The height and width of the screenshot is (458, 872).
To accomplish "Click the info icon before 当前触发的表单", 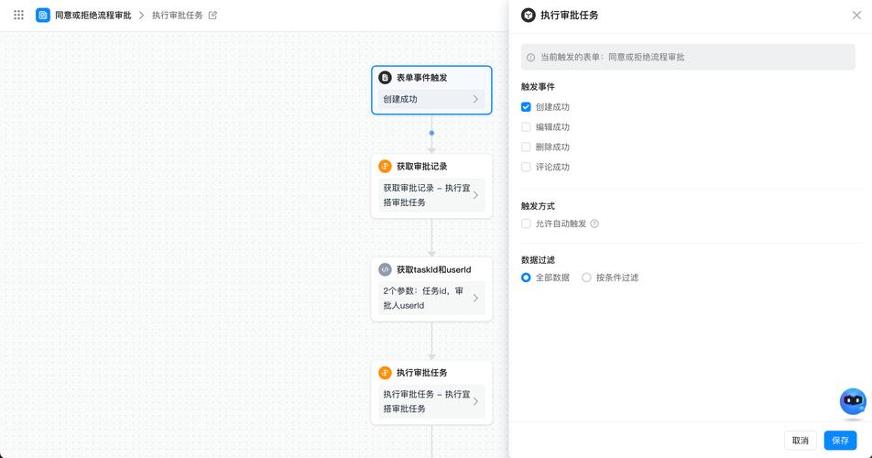I will pos(530,57).
